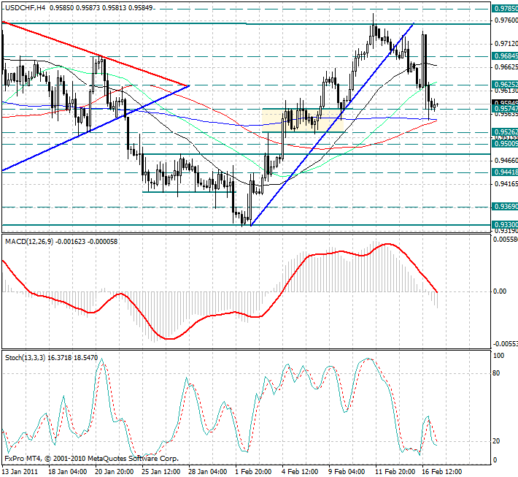Click the 0.9466 price axis value
Viewport: 518px width, 477px height.
[506, 161]
